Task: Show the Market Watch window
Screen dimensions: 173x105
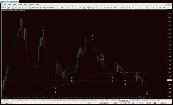Action: (13, 7)
